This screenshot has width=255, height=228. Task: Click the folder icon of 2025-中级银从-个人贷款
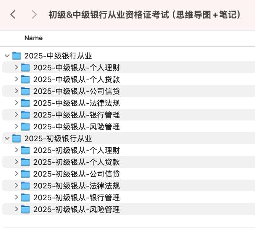click(26, 79)
